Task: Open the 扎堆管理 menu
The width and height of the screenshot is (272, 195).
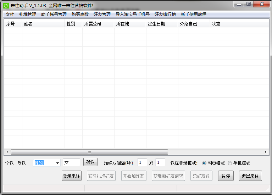Action: [x=28, y=15]
